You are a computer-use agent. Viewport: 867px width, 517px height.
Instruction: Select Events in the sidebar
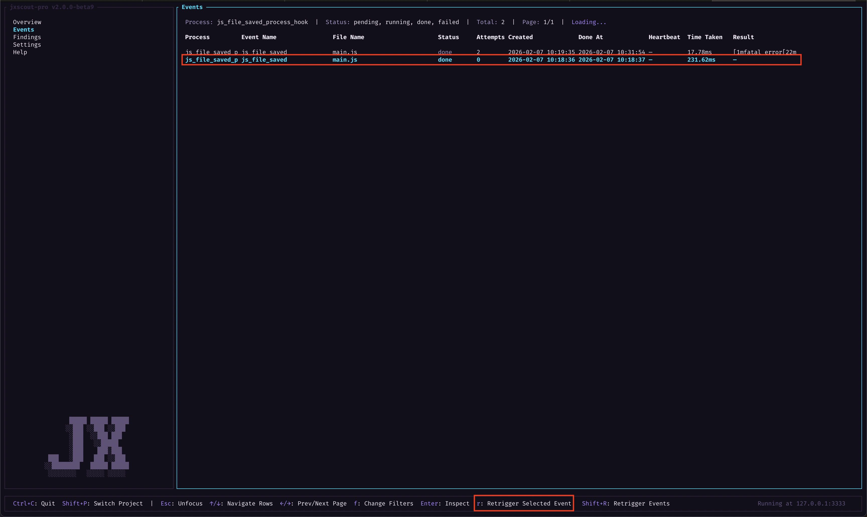(23, 30)
